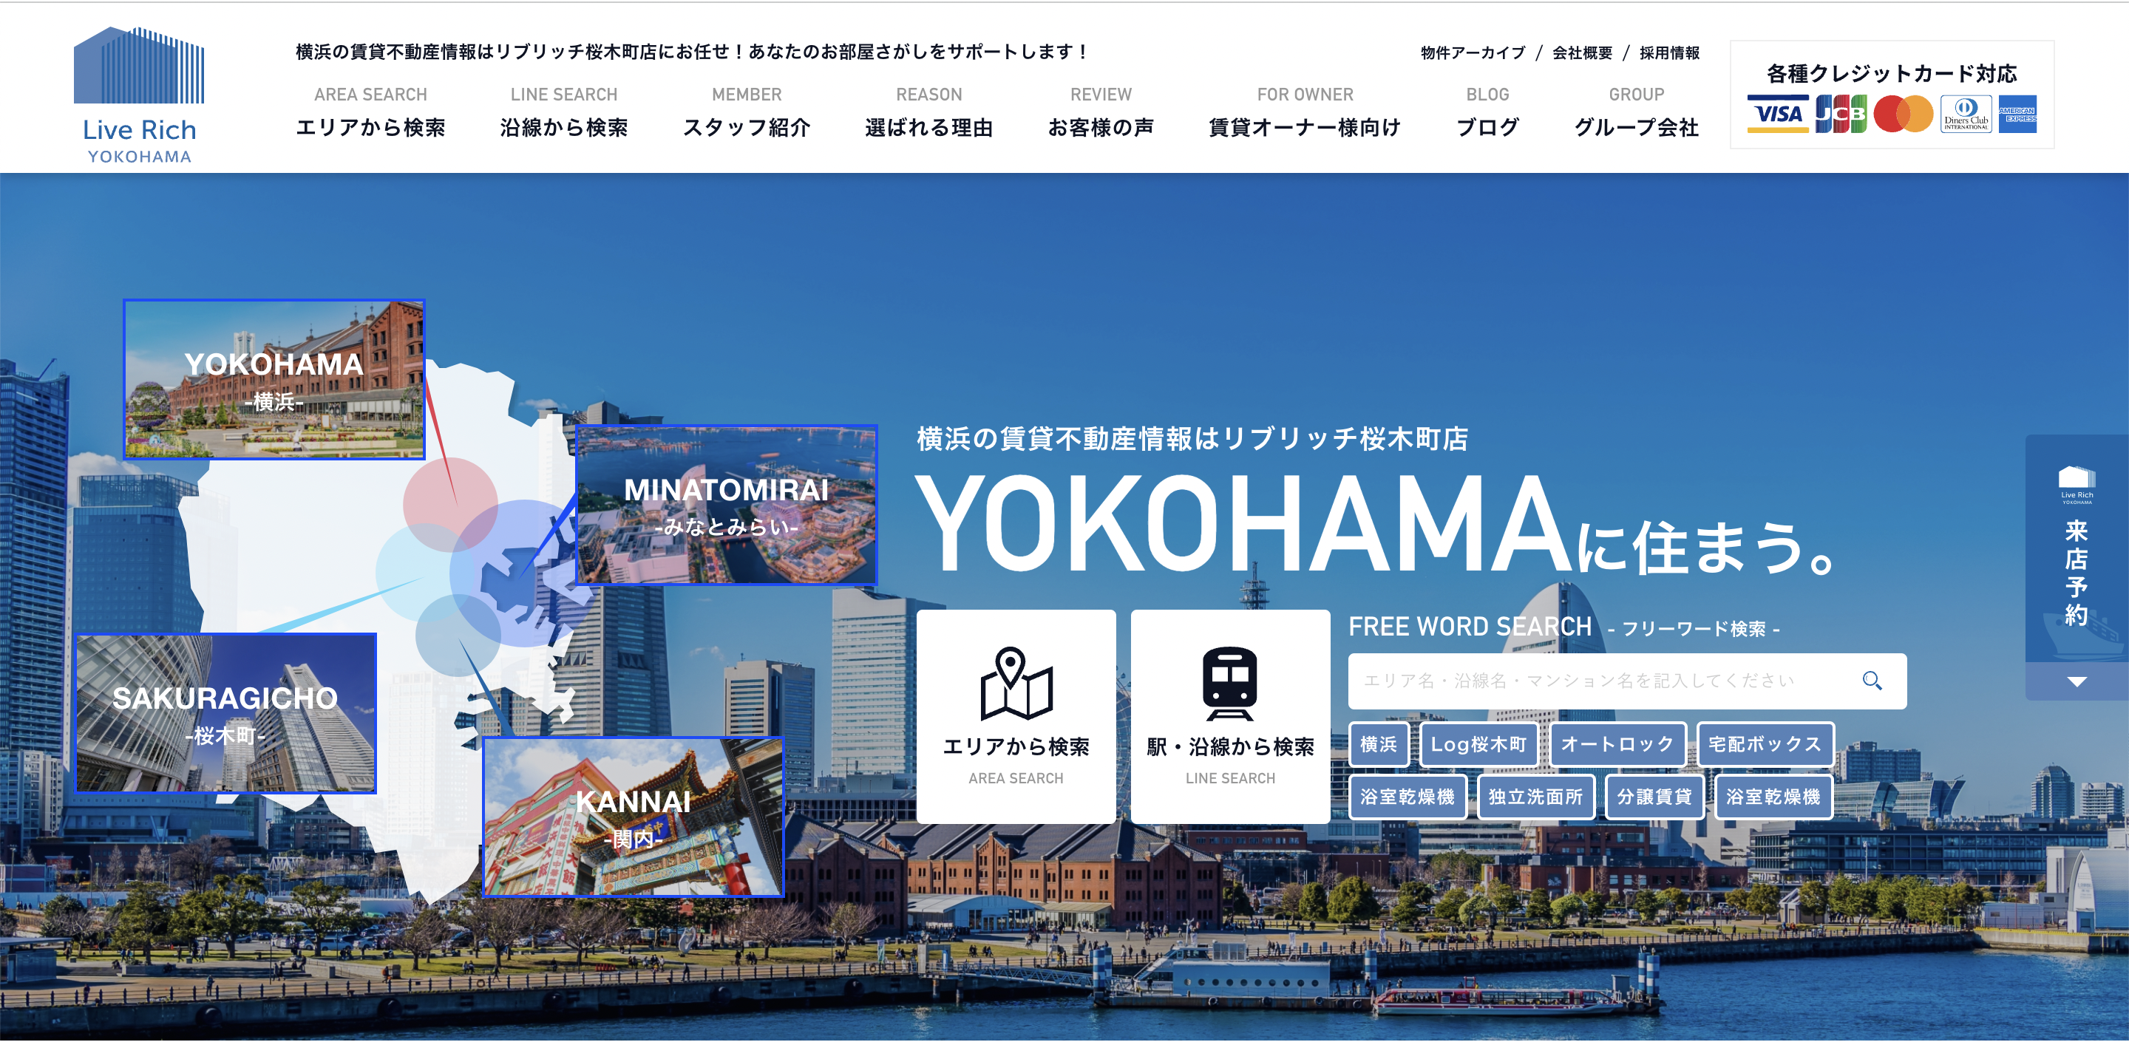The image size is (2129, 1042).
Task: Select the KANNAI 関内 thumbnail
Action: pyautogui.click(x=633, y=817)
